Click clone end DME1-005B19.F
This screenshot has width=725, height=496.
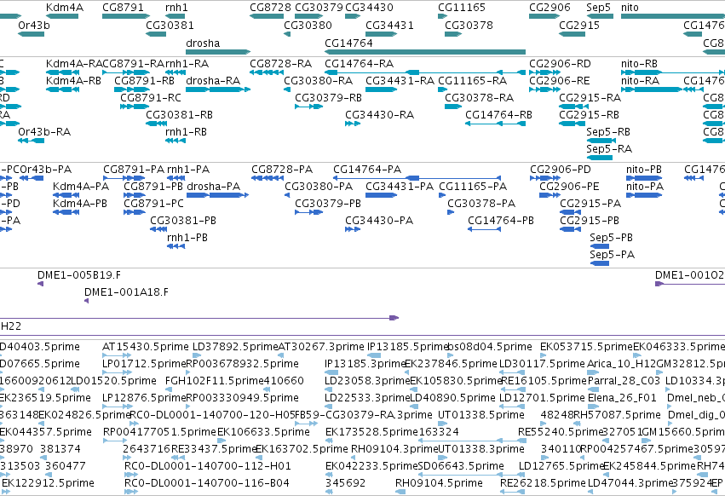[x=40, y=284]
